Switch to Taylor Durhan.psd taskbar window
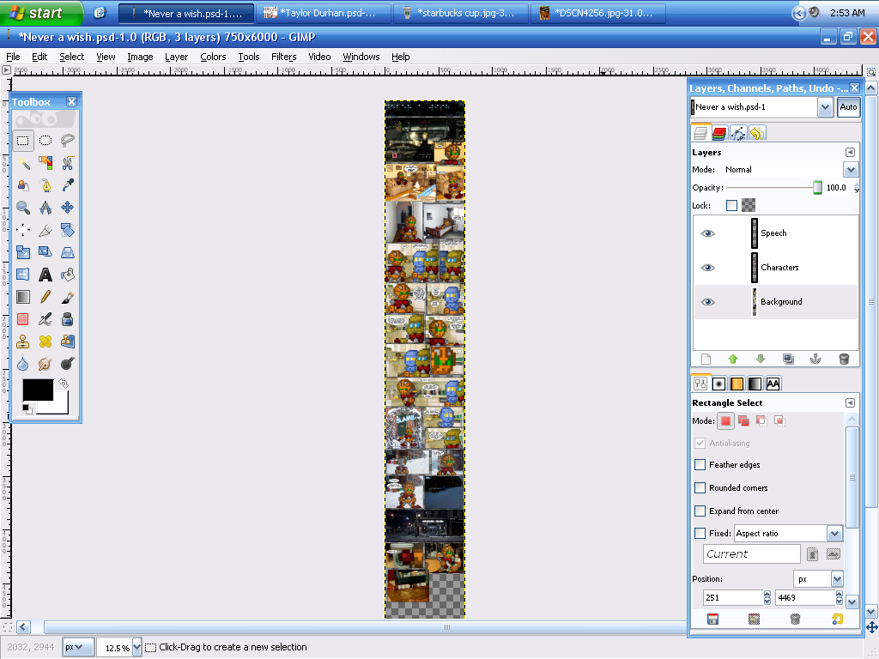This screenshot has height=659, width=879. pos(324,13)
